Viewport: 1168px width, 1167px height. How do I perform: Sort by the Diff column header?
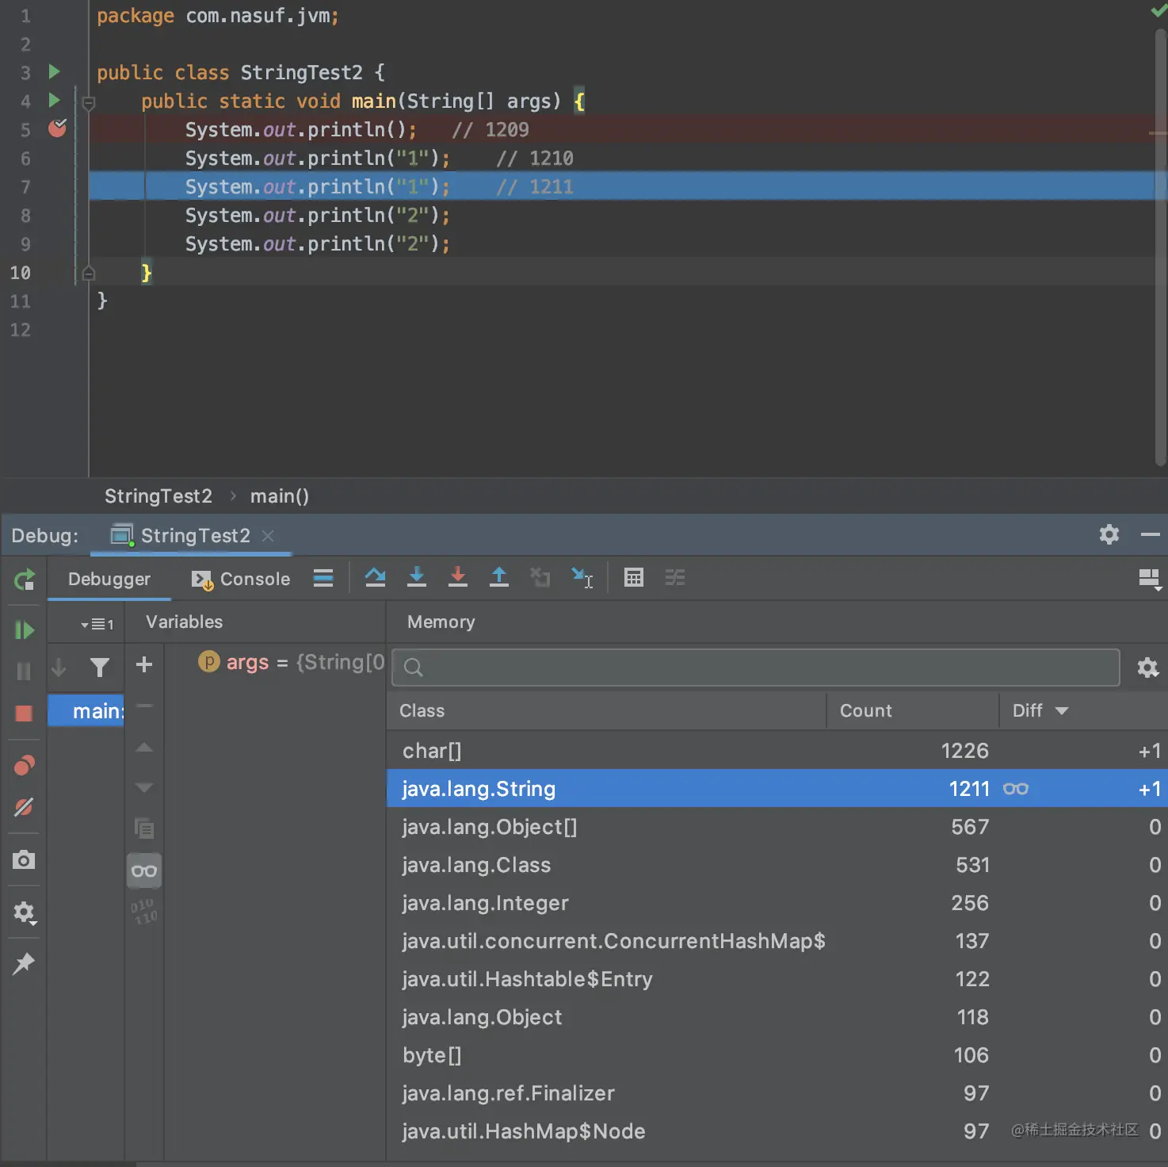coord(1083,711)
